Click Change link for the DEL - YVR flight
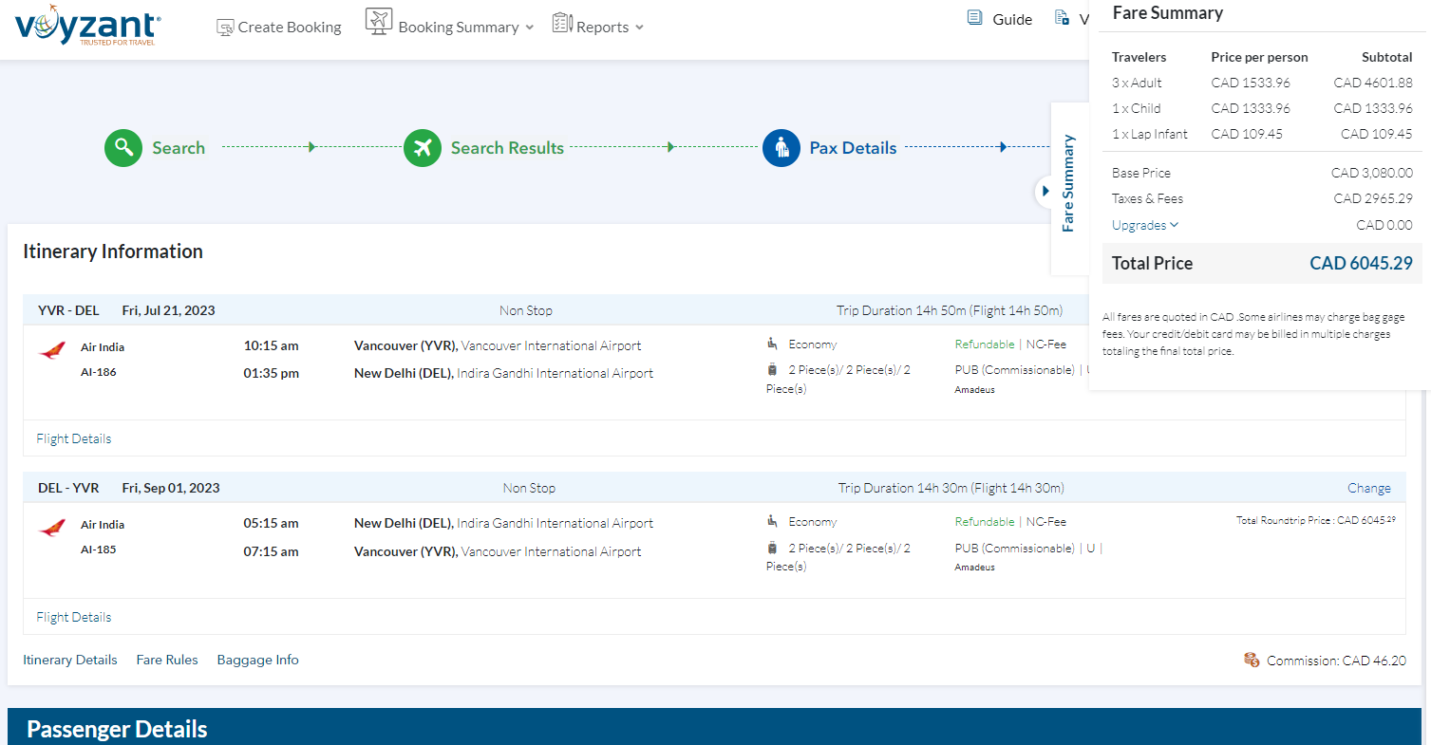Viewport: 1431px width, 745px height. [1368, 488]
